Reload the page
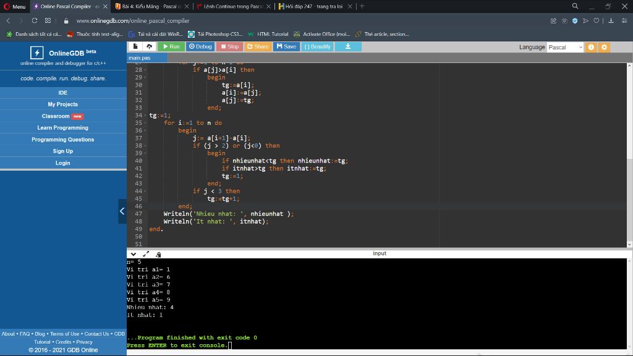 pyautogui.click(x=35, y=20)
